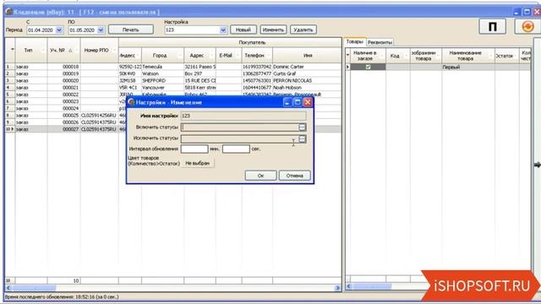This screenshot has width=541, height=304.
Task: Click the Включить статусы field
Action: [x=239, y=128]
